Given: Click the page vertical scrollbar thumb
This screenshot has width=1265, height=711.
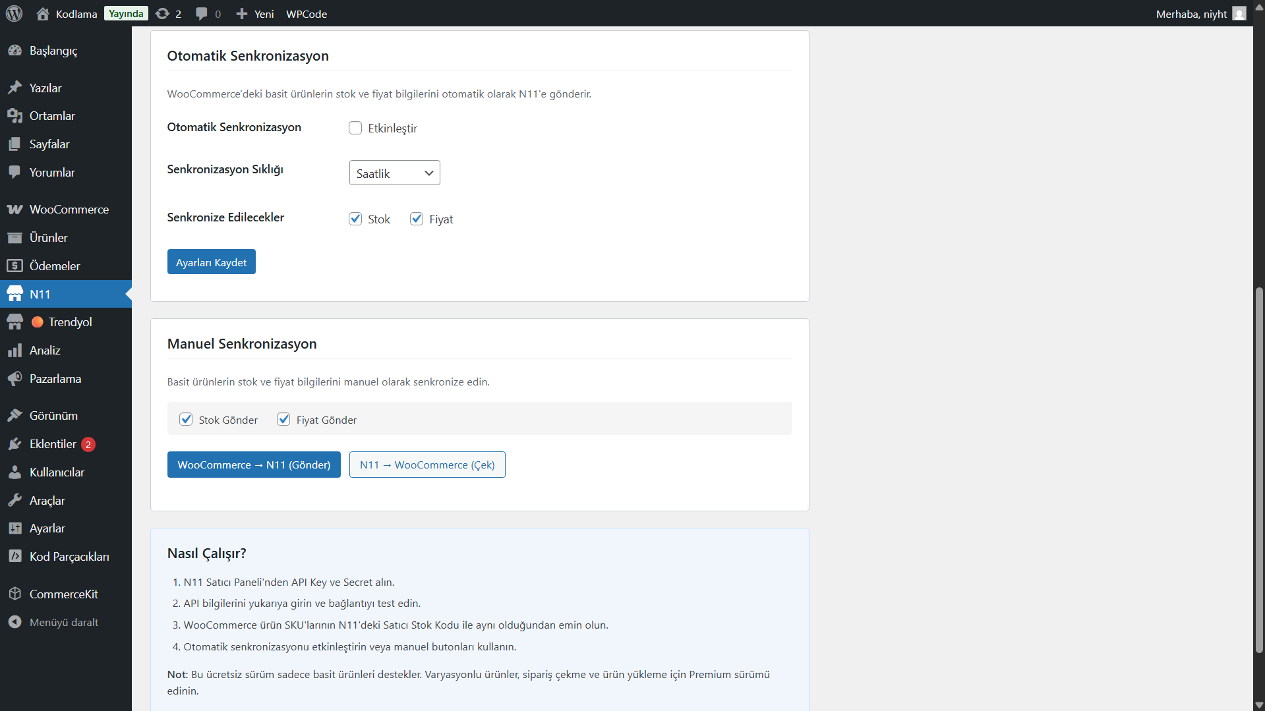Looking at the screenshot, I should pyautogui.click(x=1259, y=470).
